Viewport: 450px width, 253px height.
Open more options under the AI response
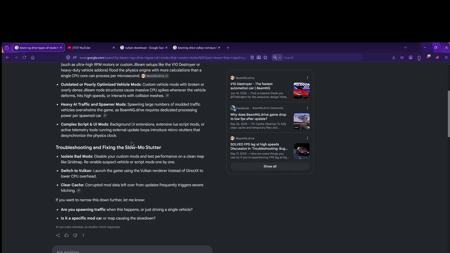83,235
